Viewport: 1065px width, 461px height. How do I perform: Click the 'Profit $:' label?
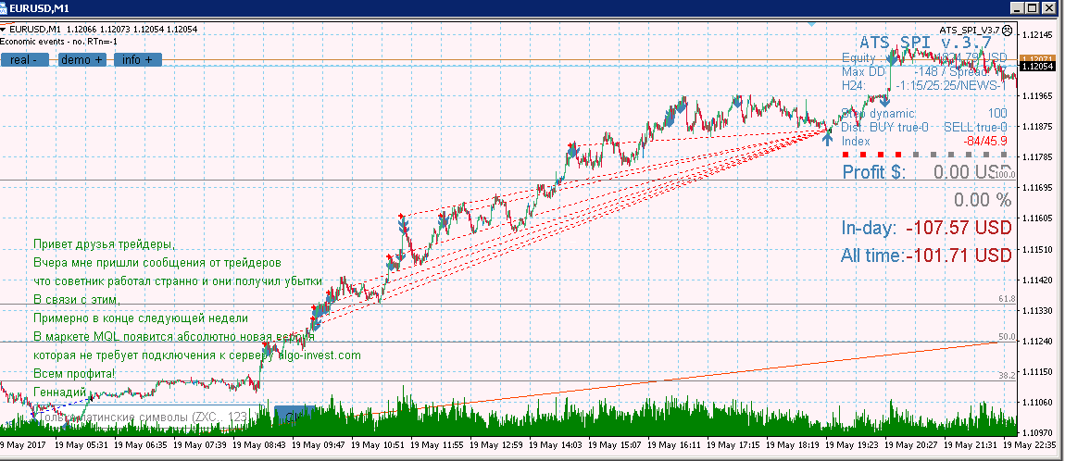[x=874, y=172]
